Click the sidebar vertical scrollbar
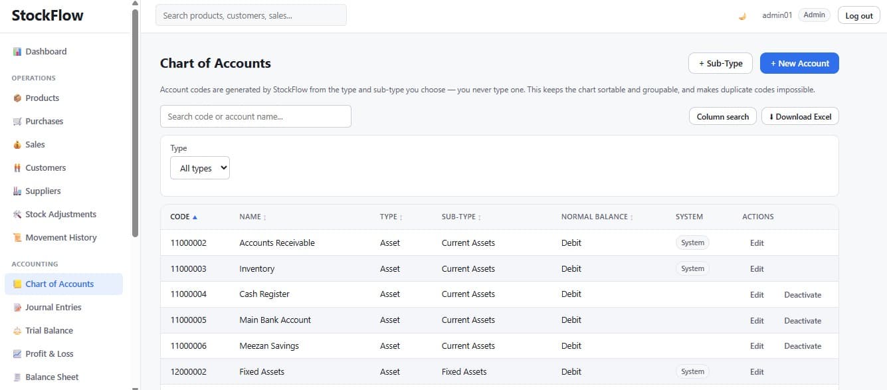This screenshot has width=887, height=390. coord(136,123)
